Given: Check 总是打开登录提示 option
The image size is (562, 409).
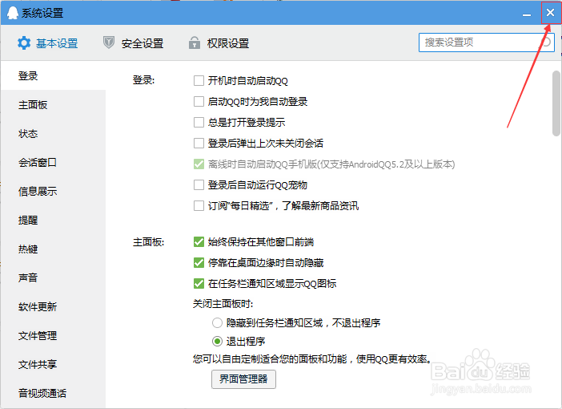Looking at the screenshot, I should click(199, 122).
